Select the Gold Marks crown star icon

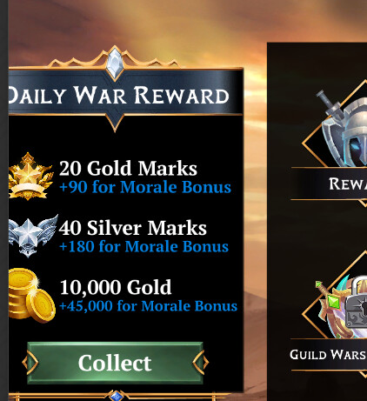tap(30, 177)
